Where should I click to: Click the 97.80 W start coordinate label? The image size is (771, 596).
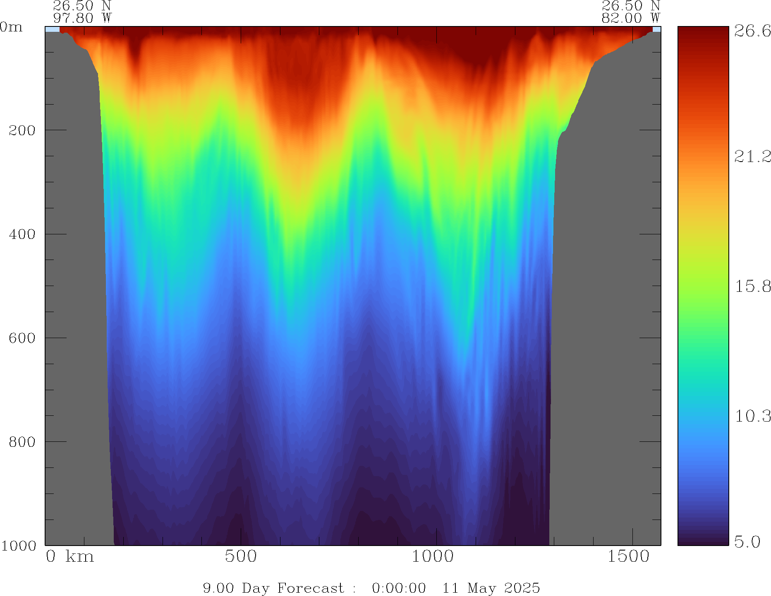(x=82, y=18)
